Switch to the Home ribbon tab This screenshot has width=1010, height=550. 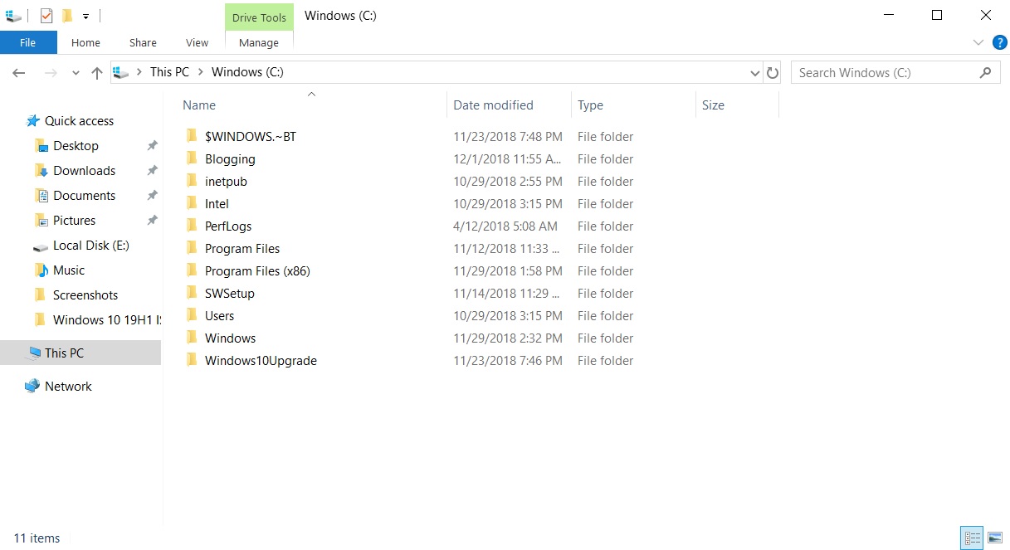point(85,42)
